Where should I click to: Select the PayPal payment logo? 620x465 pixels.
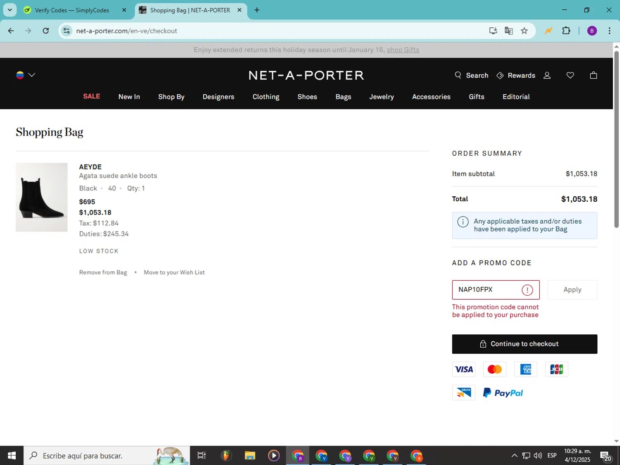click(503, 393)
